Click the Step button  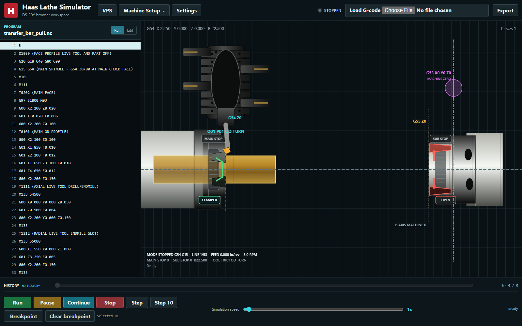pos(137,303)
